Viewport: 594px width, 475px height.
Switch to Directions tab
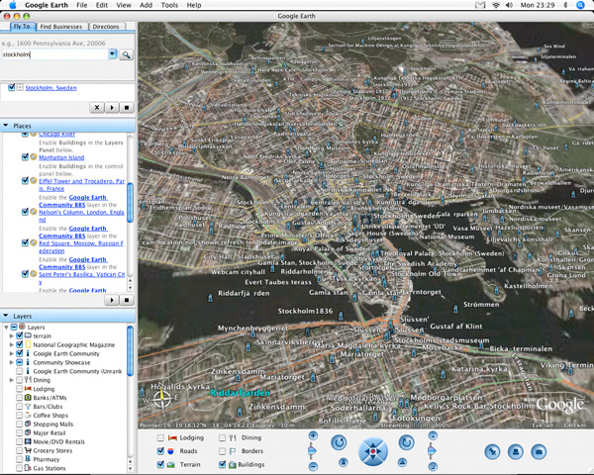[106, 27]
